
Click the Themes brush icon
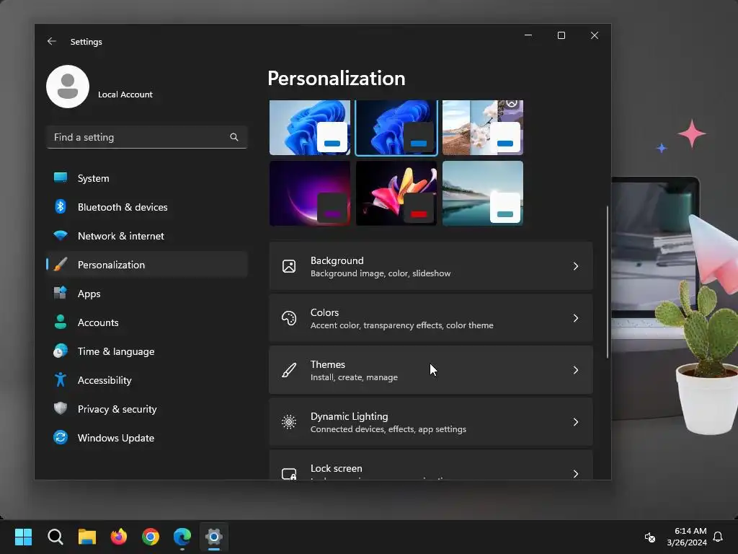pos(289,370)
